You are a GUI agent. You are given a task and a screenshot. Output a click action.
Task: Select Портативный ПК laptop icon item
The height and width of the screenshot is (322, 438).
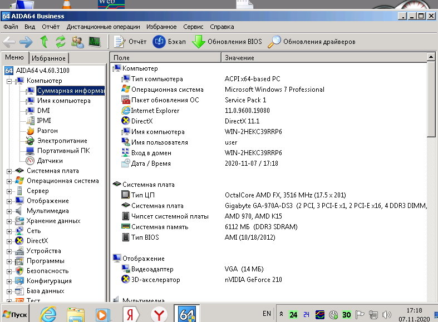(x=30, y=151)
